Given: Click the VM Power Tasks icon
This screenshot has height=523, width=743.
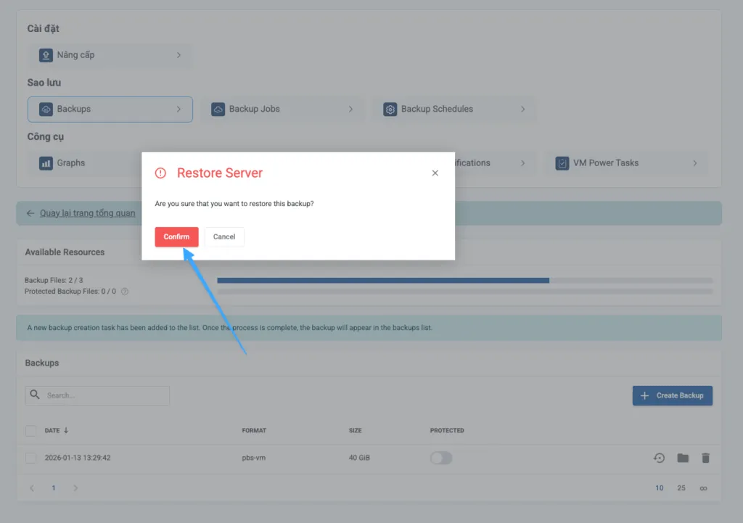Looking at the screenshot, I should point(562,163).
